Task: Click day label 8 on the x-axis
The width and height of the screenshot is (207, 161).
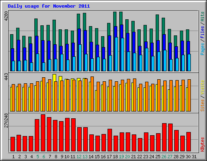Action: pyautogui.click(x=56, y=157)
